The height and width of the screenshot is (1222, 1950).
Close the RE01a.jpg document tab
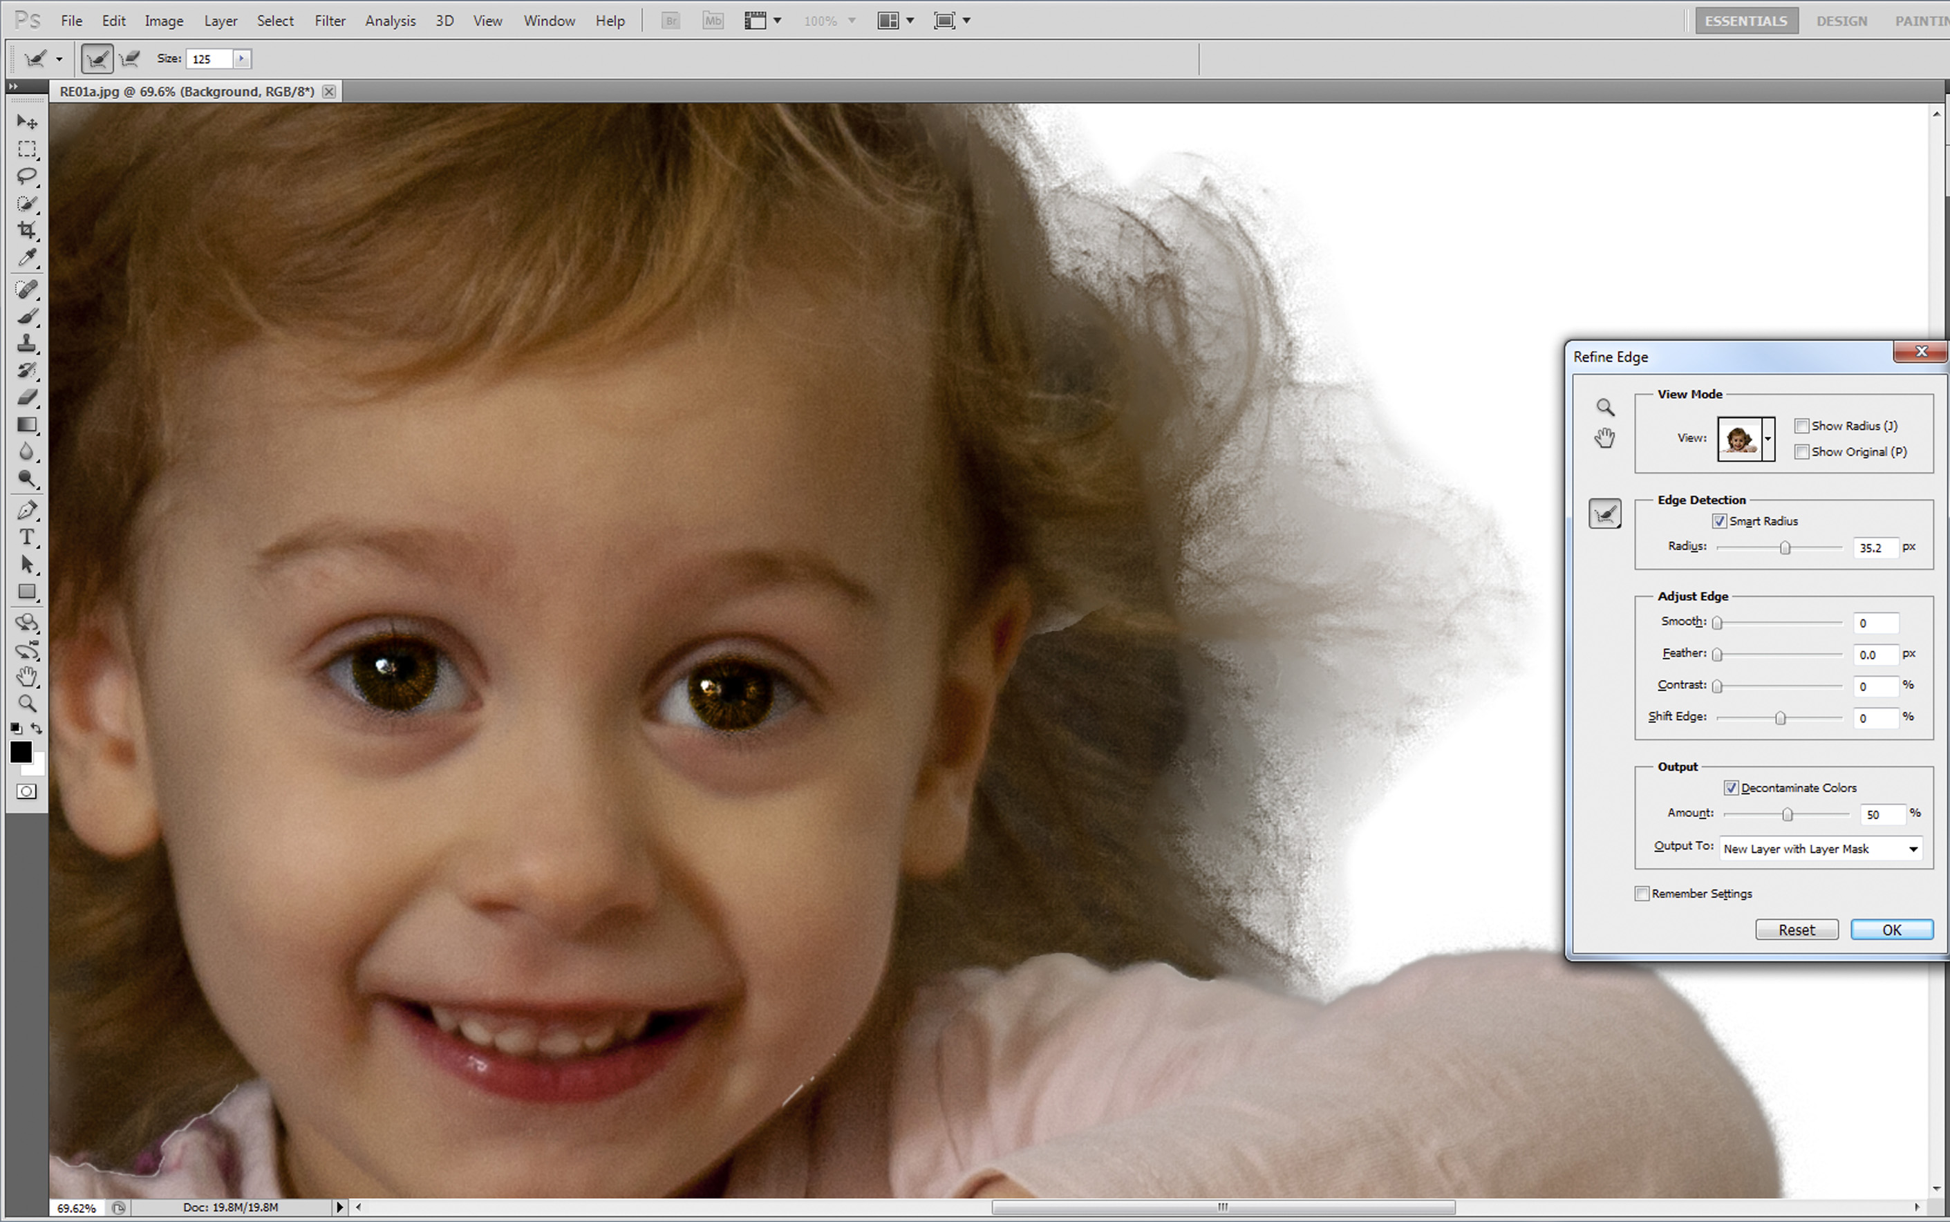[329, 91]
